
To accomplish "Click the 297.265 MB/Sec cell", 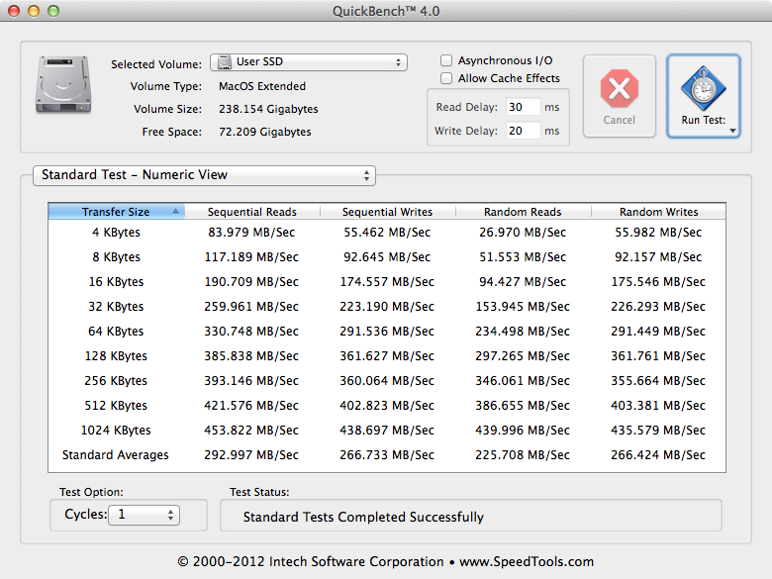I will point(523,355).
